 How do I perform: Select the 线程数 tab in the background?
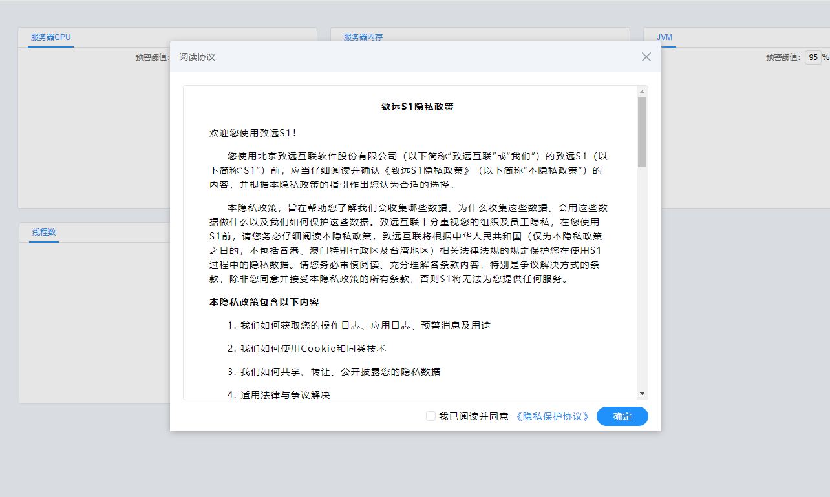click(44, 232)
